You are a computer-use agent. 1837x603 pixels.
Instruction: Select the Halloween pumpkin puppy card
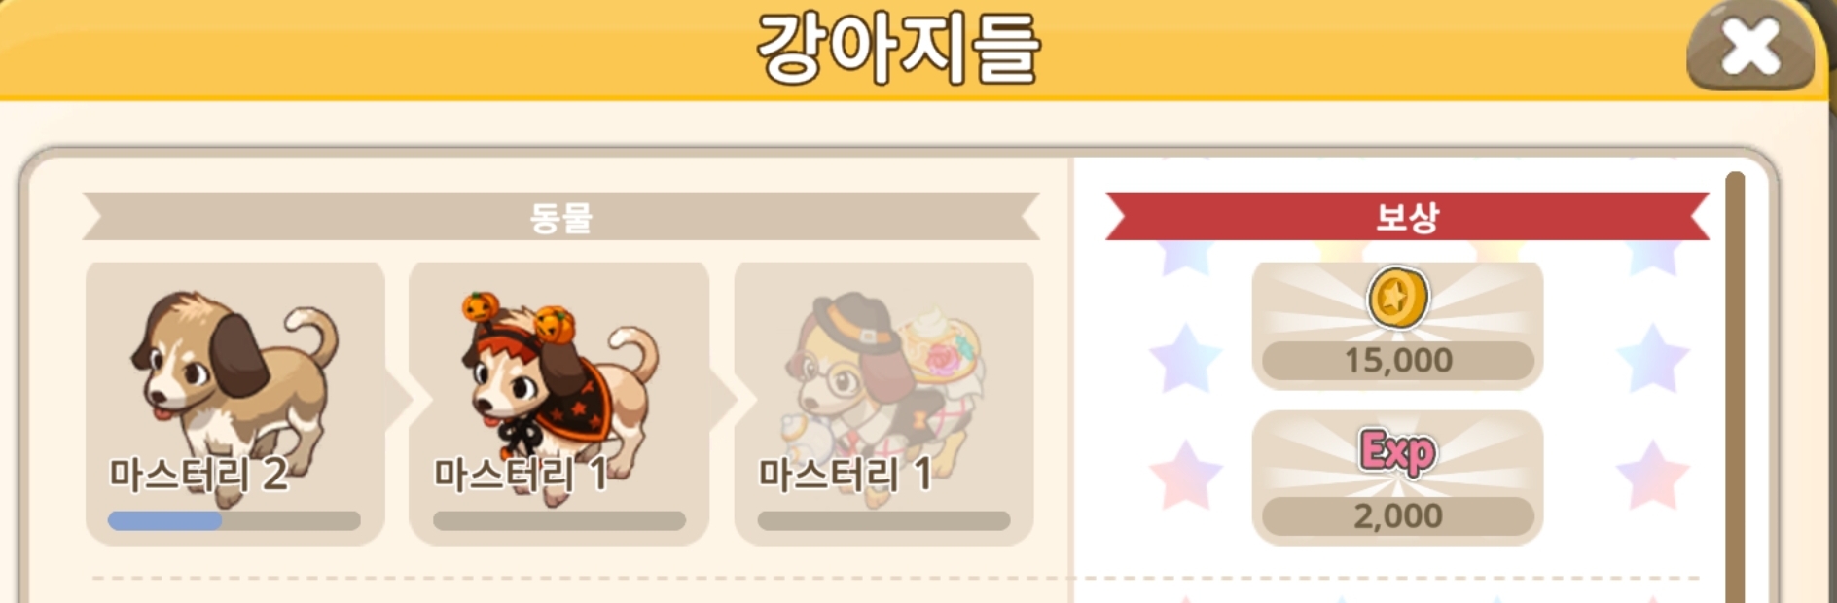pyautogui.click(x=558, y=403)
